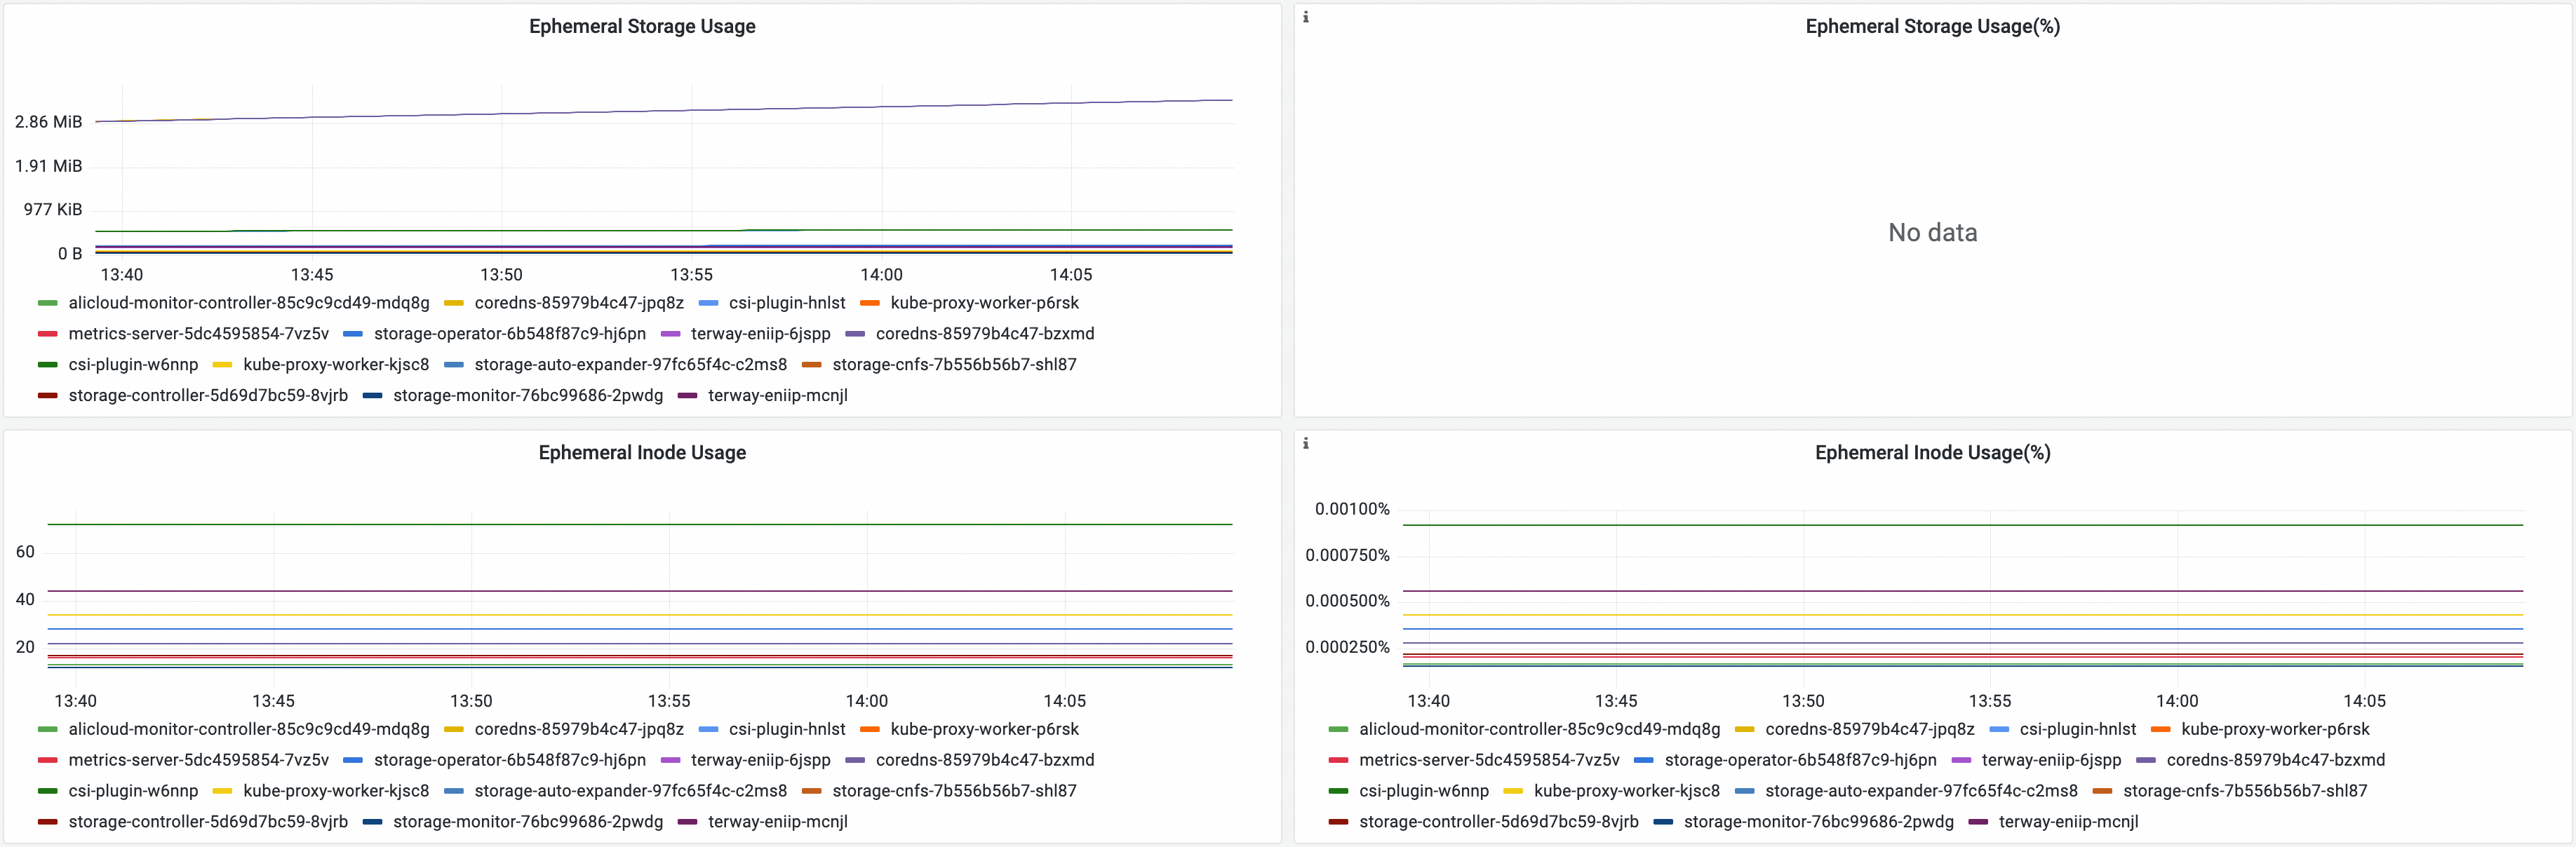Open color swatch for alicloud-monitor-controller in Ephemeral Storage Usage
Screen dimensions: 2576x847
[x=47, y=303]
